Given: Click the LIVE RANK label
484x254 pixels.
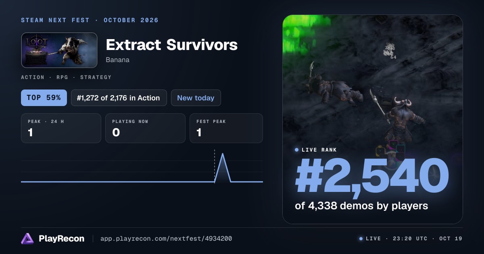Looking at the screenshot, I should tap(319, 150).
